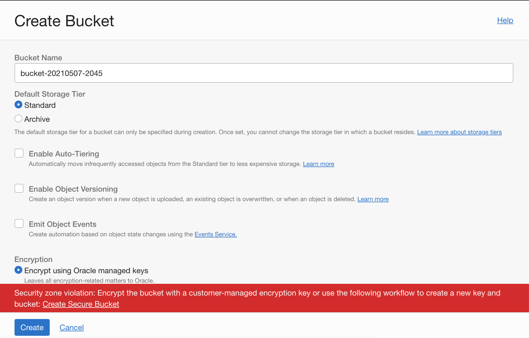Cancel the bucket creation

click(72, 327)
